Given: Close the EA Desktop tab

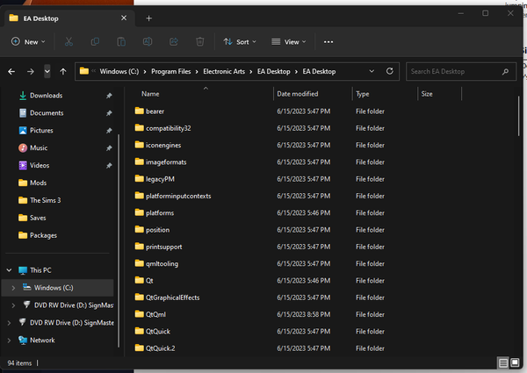Looking at the screenshot, I should pyautogui.click(x=124, y=18).
